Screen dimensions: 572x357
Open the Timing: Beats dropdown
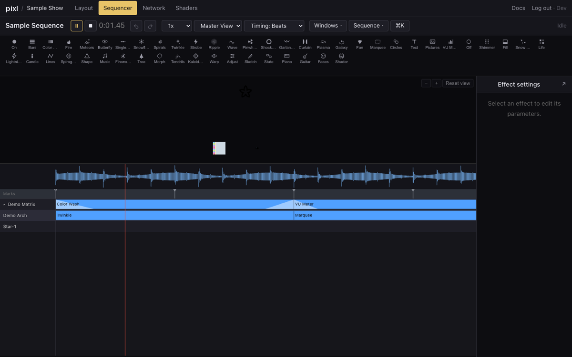pyautogui.click(x=274, y=26)
